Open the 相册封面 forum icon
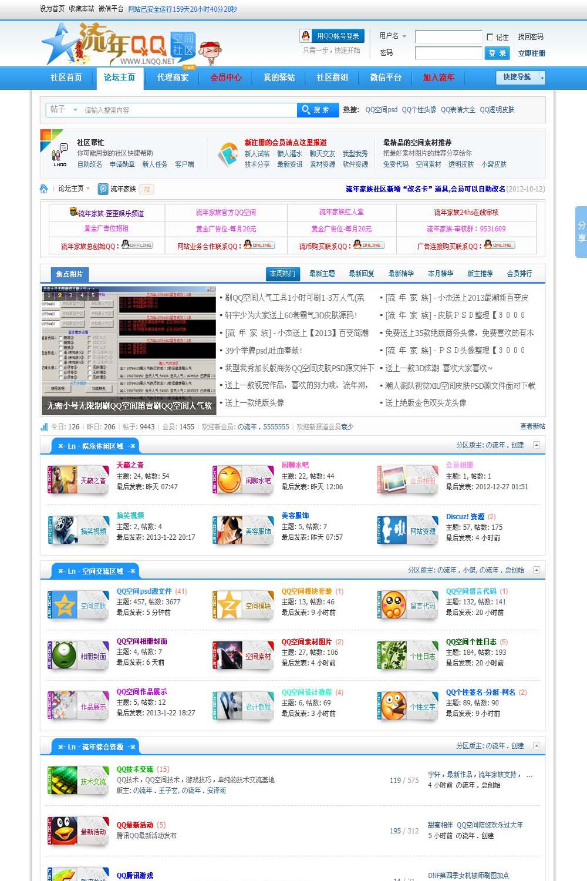 [x=78, y=656]
